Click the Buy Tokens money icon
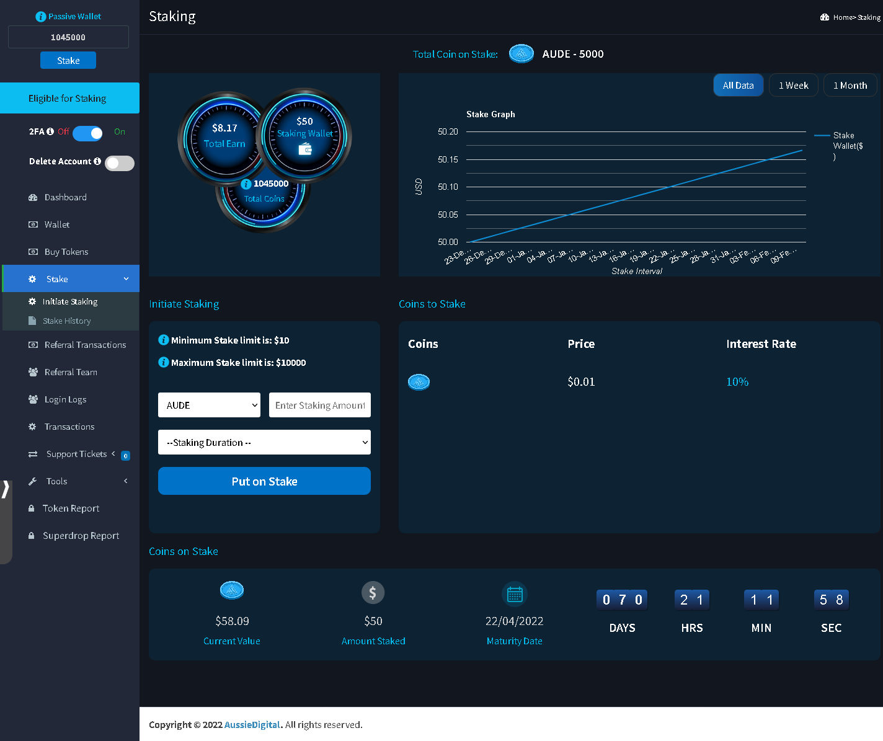This screenshot has height=741, width=883. (x=33, y=252)
